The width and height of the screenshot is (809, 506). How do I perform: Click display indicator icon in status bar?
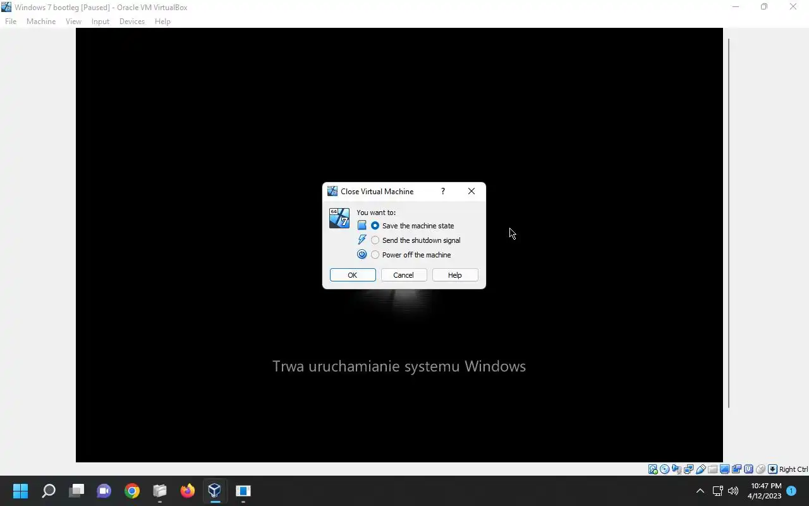[x=725, y=469]
